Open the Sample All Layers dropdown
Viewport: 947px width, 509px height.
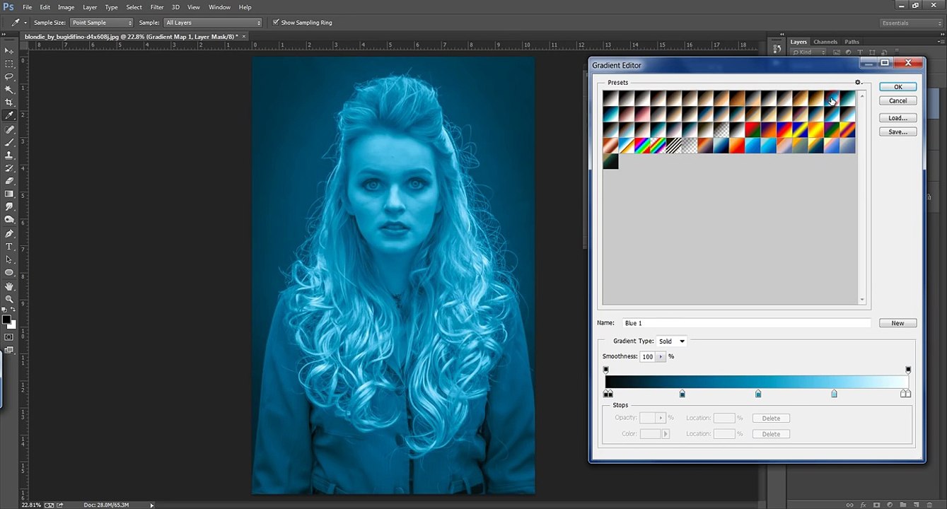[213, 23]
